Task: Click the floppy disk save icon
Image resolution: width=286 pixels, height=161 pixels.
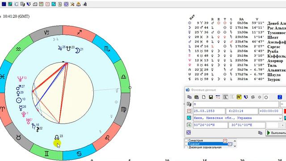Action: point(210,97)
